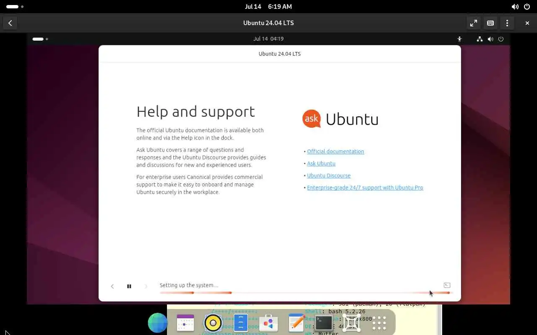This screenshot has height=335, width=537.
Task: Close the Ubuntu 24.04 LTS box window
Action: tap(527, 23)
